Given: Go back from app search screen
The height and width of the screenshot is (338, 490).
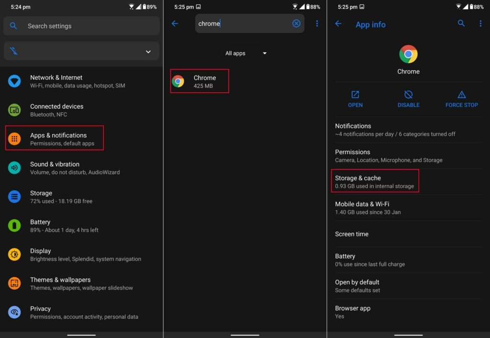Looking at the screenshot, I should (x=175, y=23).
